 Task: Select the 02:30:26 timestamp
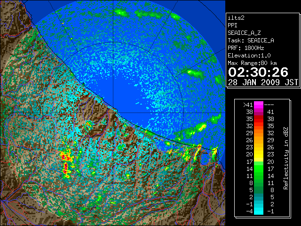coord(258,73)
